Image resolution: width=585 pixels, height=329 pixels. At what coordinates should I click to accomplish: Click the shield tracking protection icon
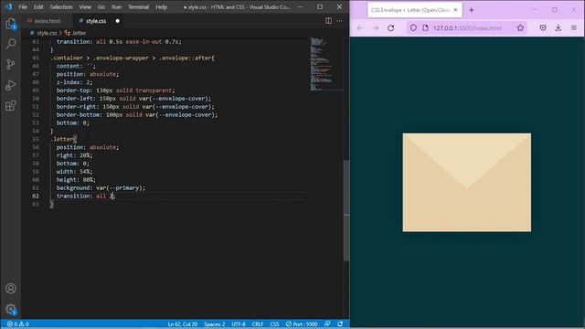tap(413, 28)
